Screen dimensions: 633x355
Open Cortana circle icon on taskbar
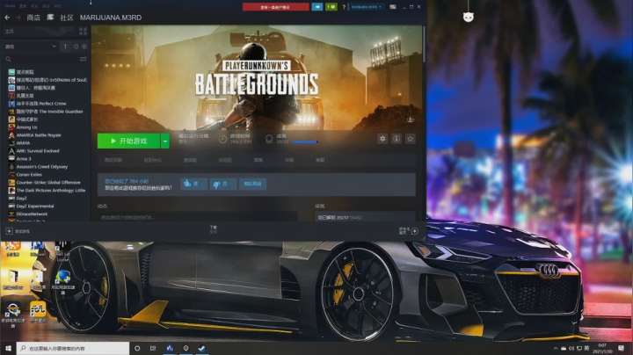click(x=137, y=348)
